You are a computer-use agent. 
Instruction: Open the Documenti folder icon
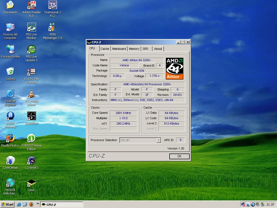click(10, 7)
